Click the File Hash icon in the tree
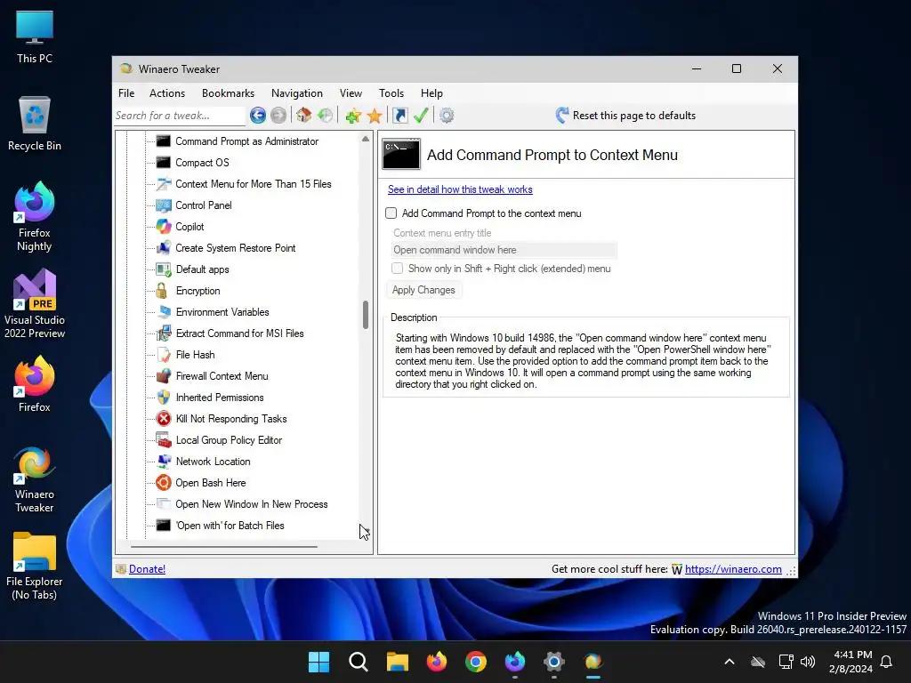 [164, 355]
